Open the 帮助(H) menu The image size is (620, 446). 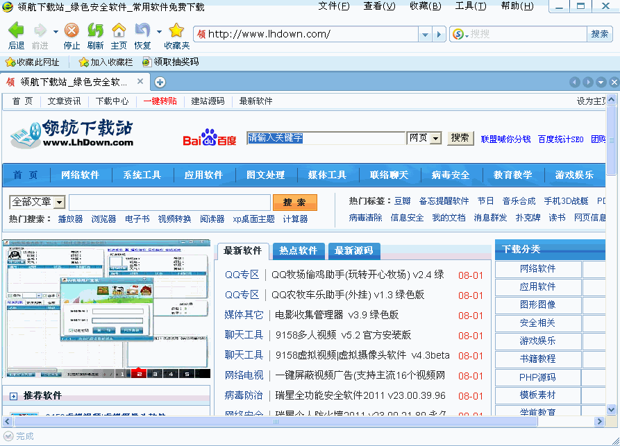click(517, 6)
